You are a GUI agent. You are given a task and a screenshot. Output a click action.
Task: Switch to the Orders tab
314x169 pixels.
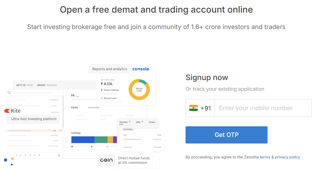coord(152,122)
